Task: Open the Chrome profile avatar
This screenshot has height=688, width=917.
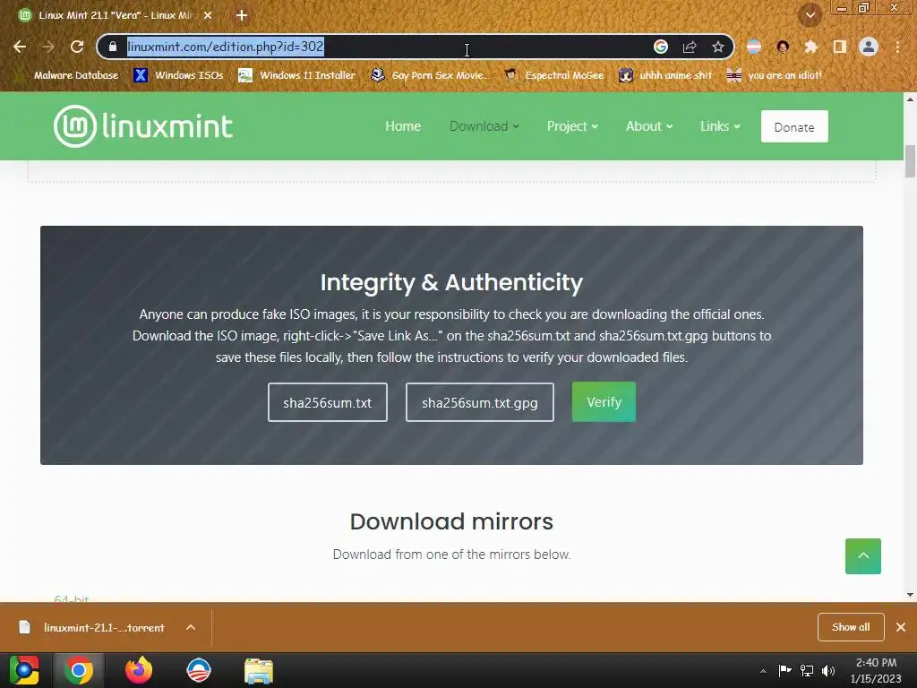Action: click(869, 47)
